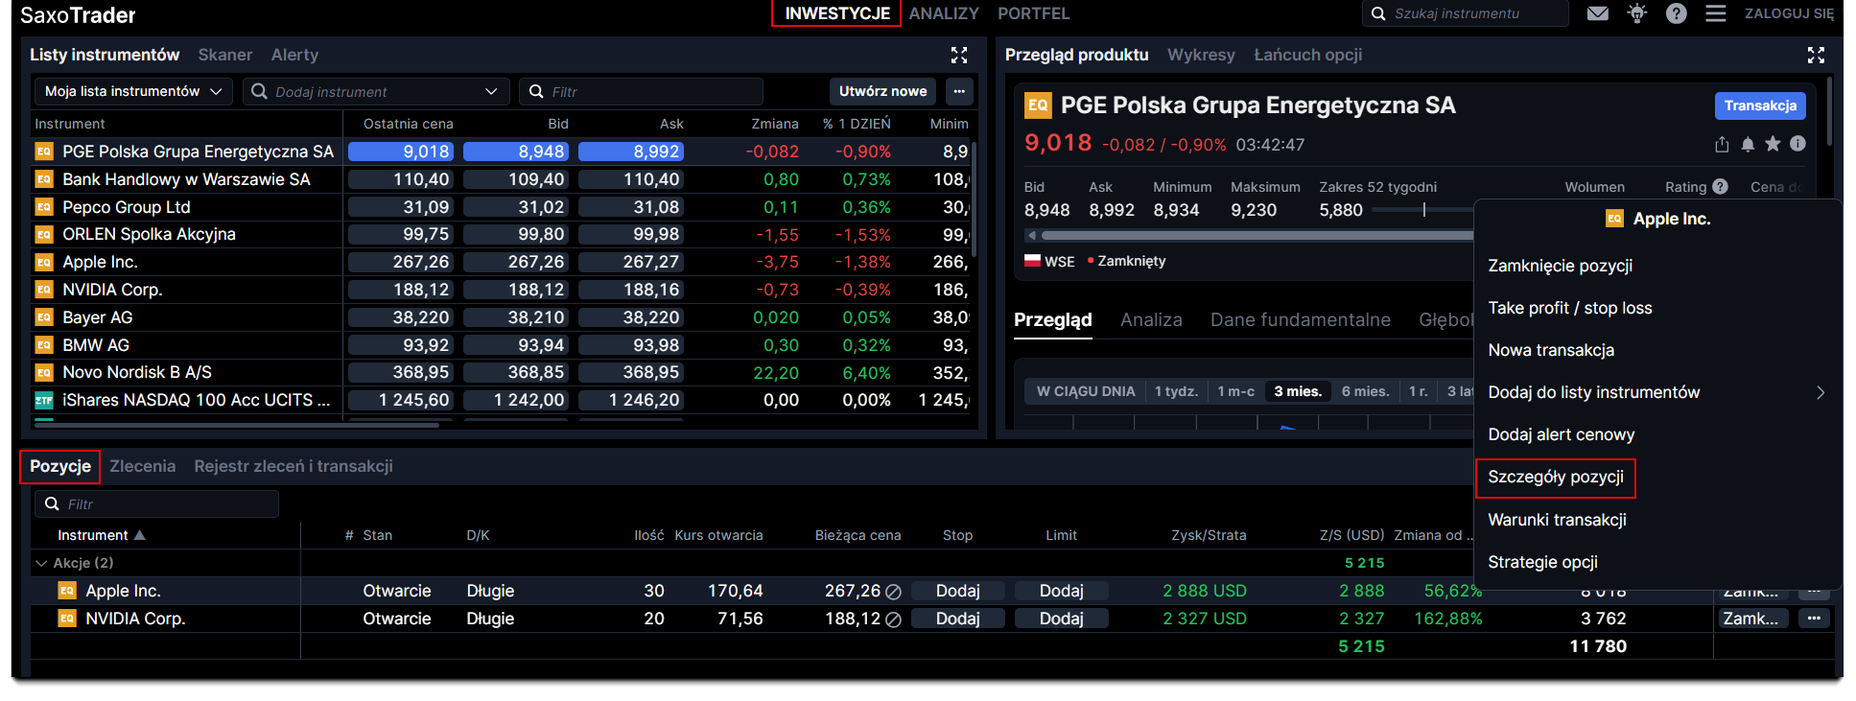Open the Moja lista instrumentów dropdown
Screen dimensions: 1856x701
click(x=133, y=91)
